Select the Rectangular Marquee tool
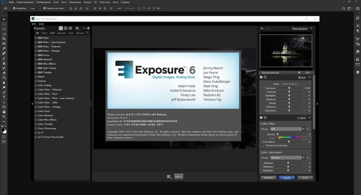Image resolution: width=361 pixels, height=195 pixels. pos(4,24)
